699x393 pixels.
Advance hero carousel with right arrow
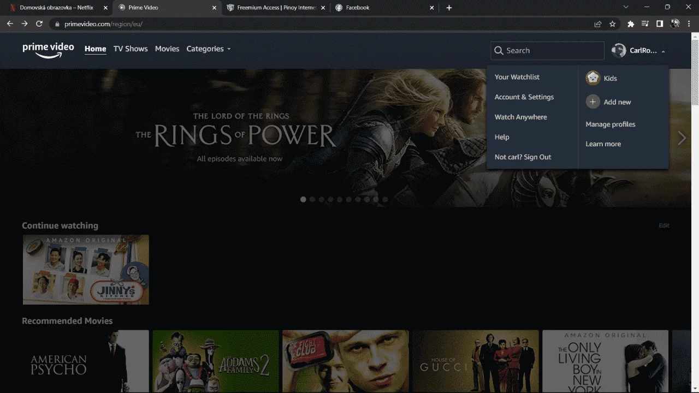(682, 138)
